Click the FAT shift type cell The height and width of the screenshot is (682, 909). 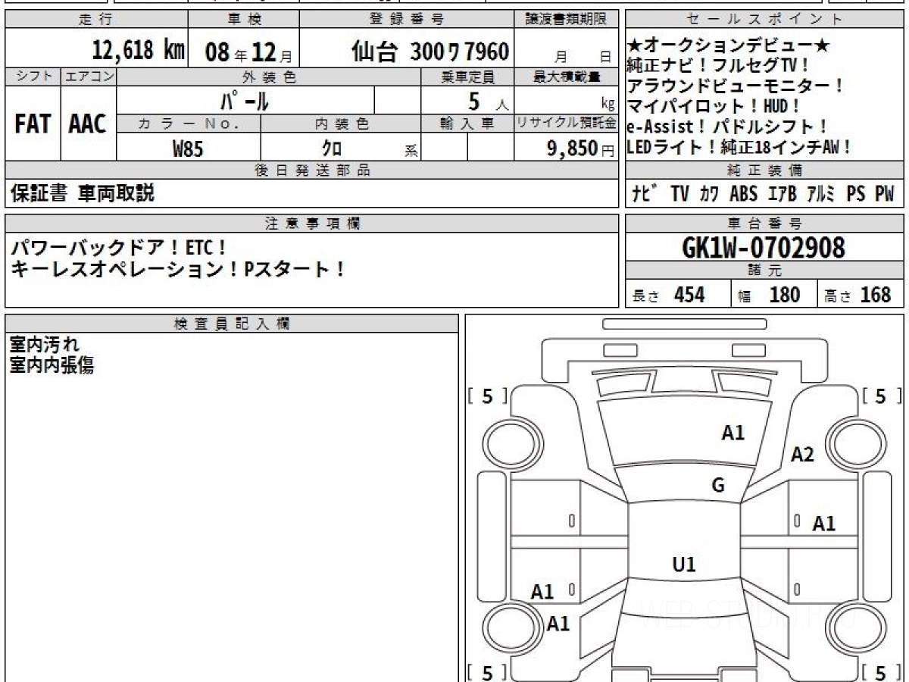point(33,124)
